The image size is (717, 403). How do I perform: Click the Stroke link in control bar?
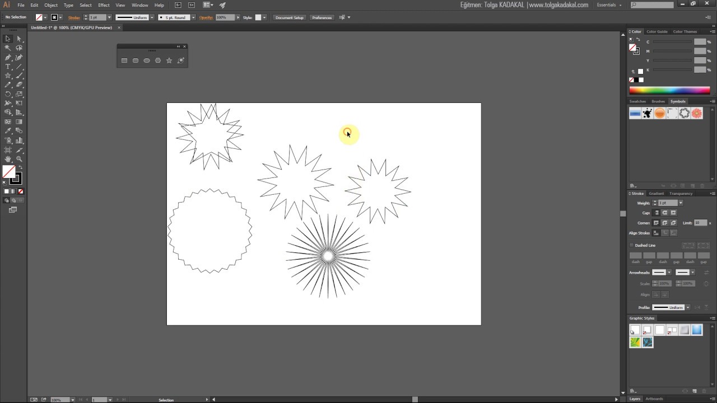(x=74, y=17)
